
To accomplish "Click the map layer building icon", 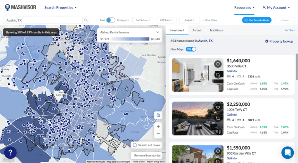I will tap(158, 115).
